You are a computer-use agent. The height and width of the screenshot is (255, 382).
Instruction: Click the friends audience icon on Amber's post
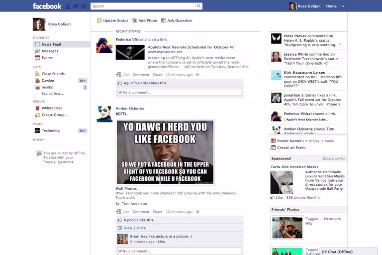coord(198,212)
